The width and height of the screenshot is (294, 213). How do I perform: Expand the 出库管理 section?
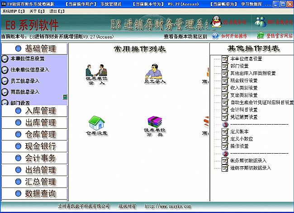click(34, 123)
